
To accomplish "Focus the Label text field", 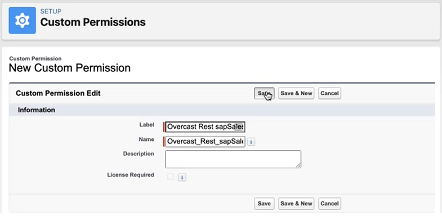I will click(x=205, y=127).
